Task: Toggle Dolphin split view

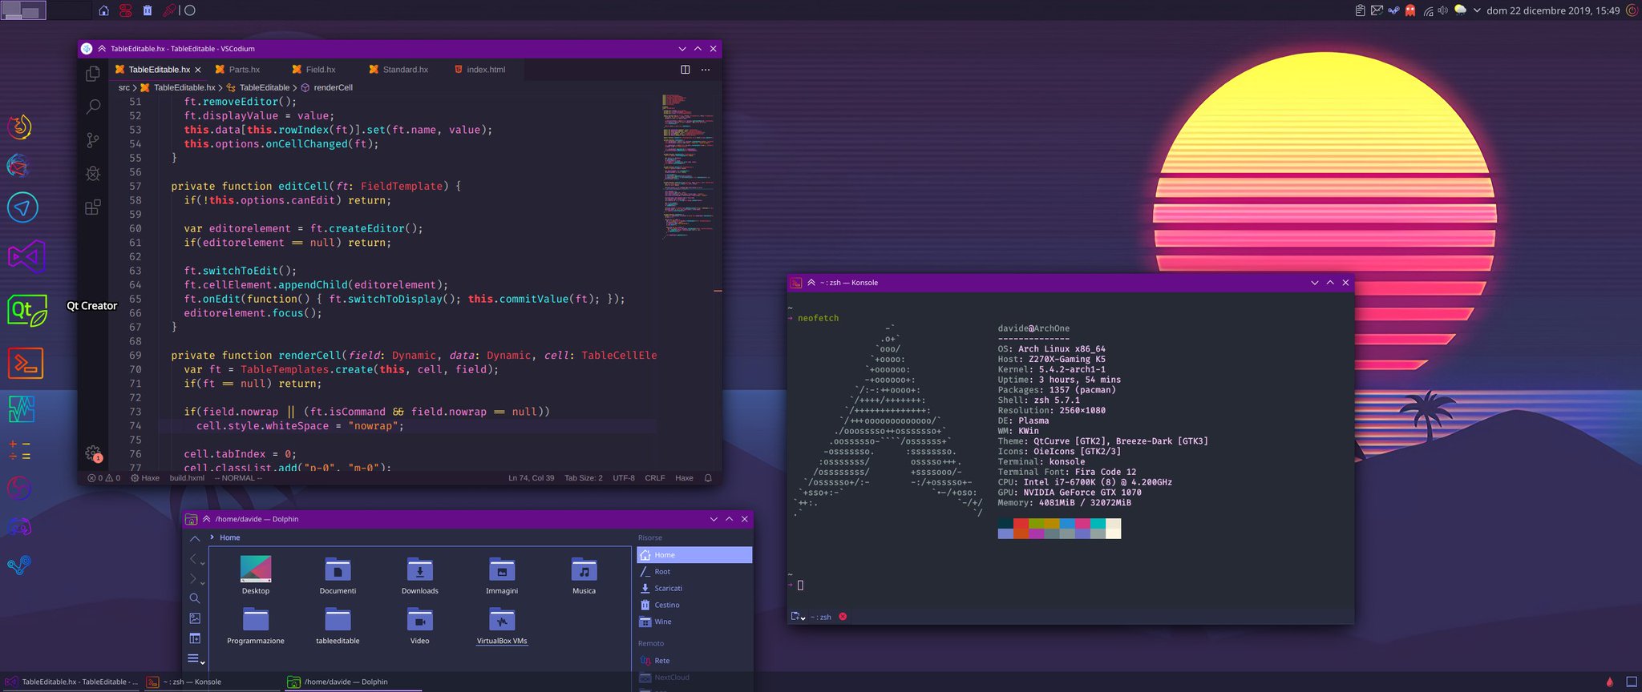Action: click(x=195, y=638)
